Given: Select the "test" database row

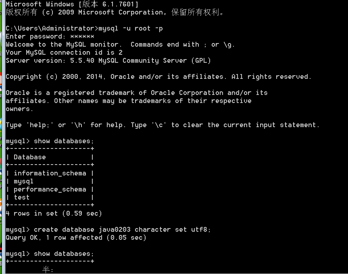Looking at the screenshot, I should point(21,197).
